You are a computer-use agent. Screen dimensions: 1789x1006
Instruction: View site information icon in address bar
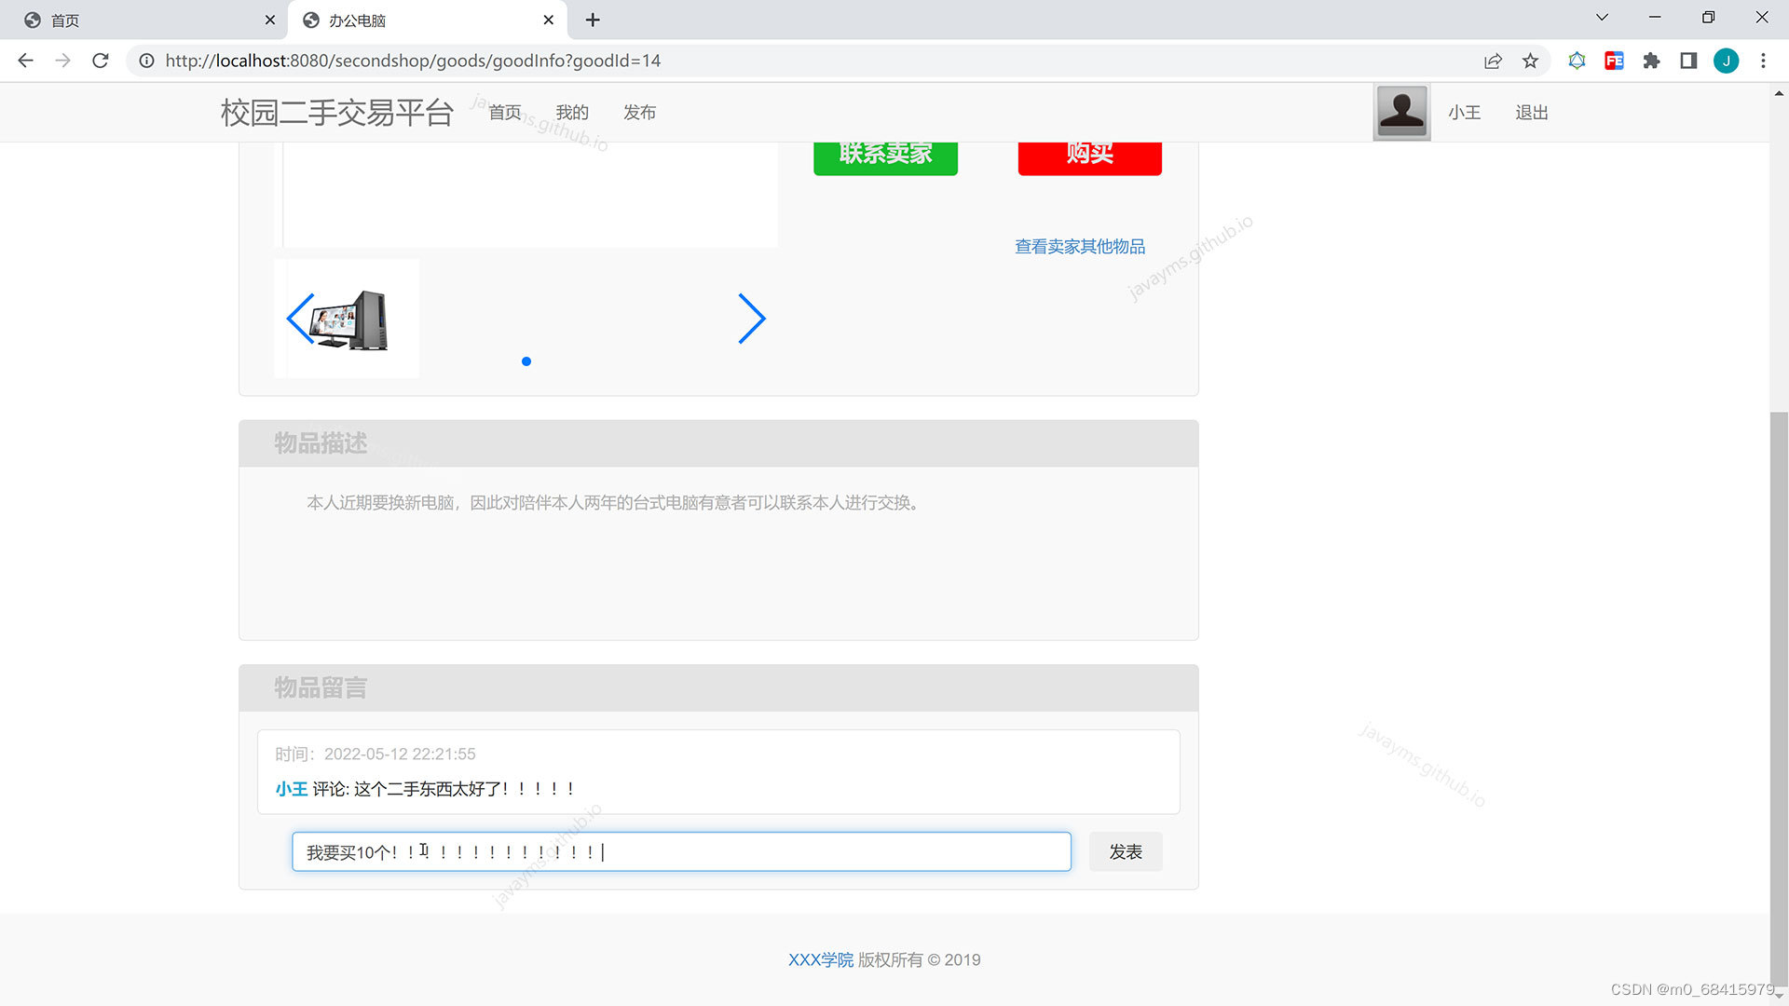[146, 61]
